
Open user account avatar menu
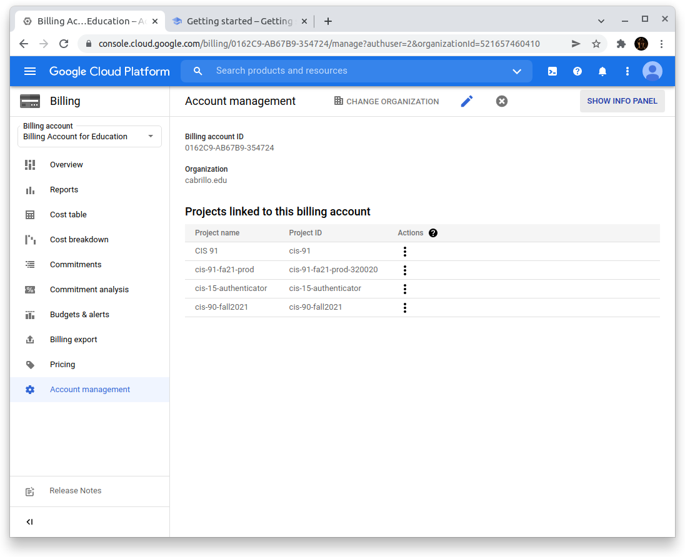652,71
